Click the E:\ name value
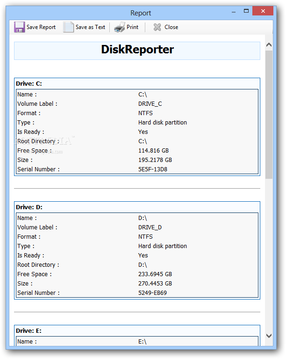 tap(142, 342)
